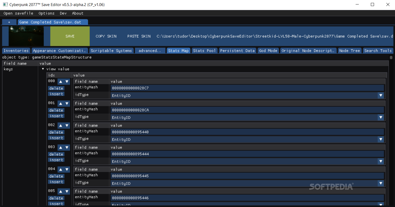Open idType dropdown for row 002
This screenshot has width=395, height=207.
[381, 139]
